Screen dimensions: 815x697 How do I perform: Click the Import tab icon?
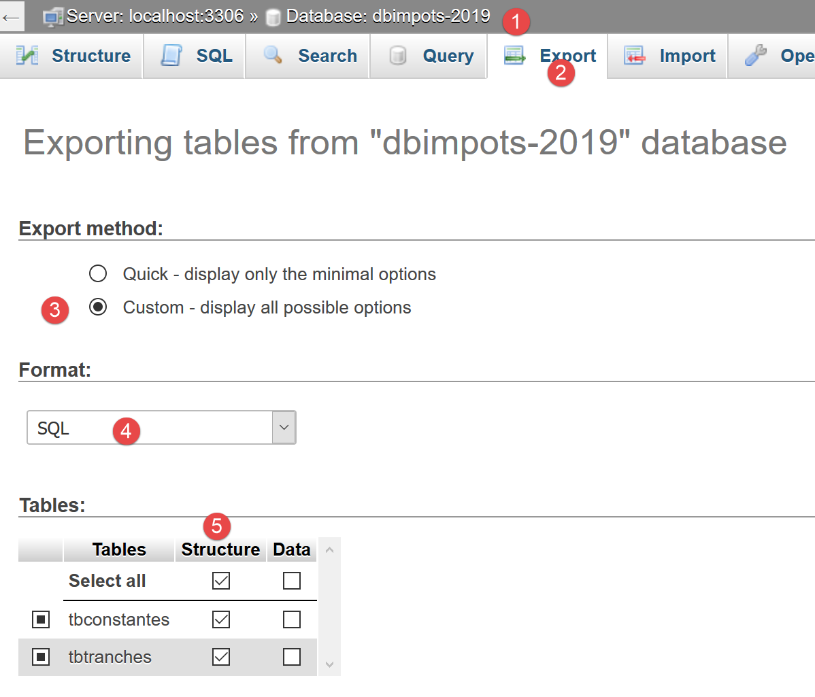click(634, 56)
